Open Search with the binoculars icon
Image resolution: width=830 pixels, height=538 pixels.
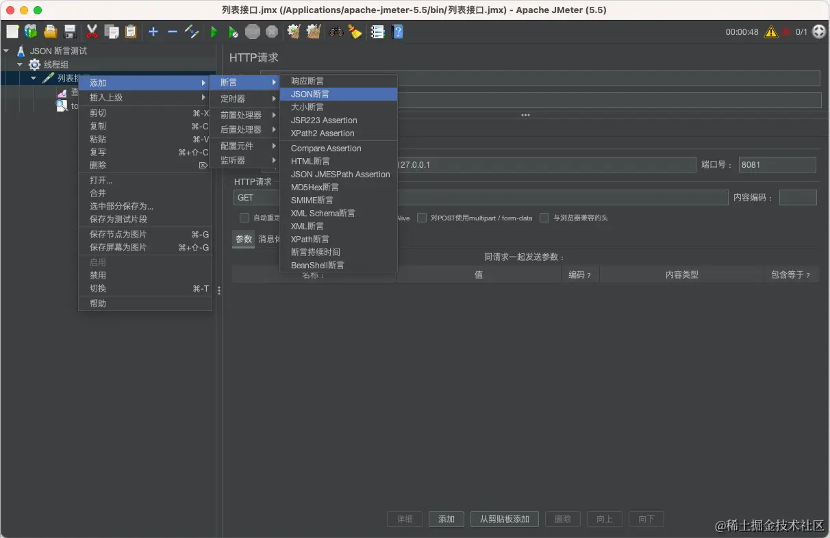[336, 31]
